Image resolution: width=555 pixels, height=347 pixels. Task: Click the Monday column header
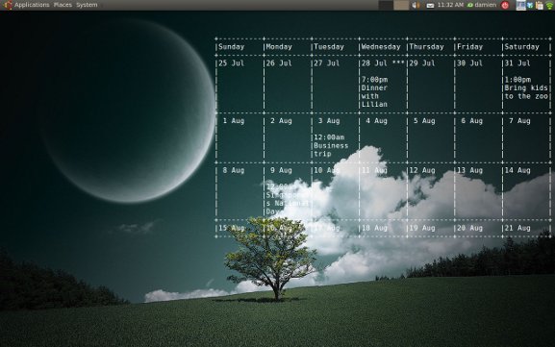[x=279, y=47]
